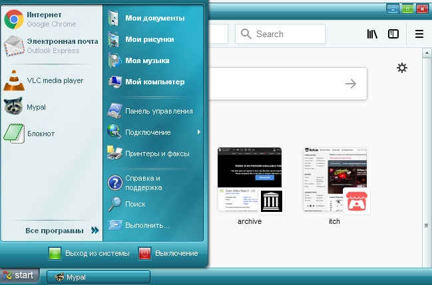
Task: Click the itch.io site badge icon
Action: pyautogui.click(x=357, y=201)
